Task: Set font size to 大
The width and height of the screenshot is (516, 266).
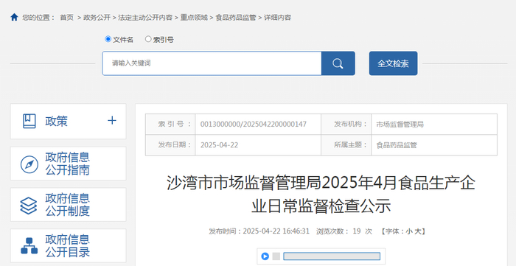Action: (x=417, y=231)
